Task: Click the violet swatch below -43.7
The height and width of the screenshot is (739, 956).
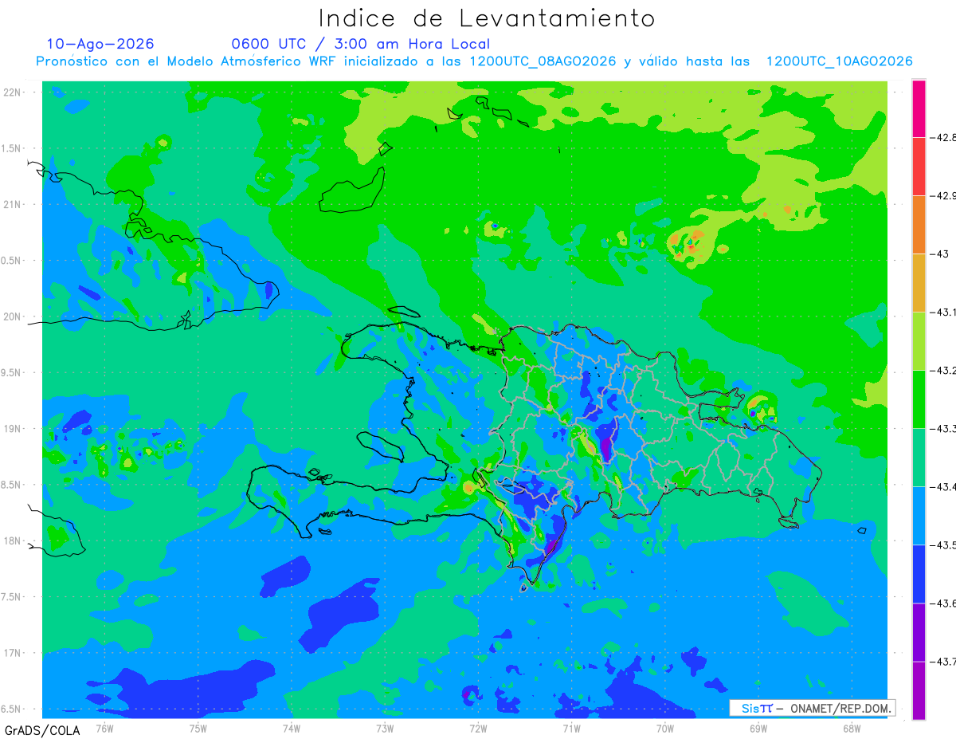Action: tap(919, 690)
